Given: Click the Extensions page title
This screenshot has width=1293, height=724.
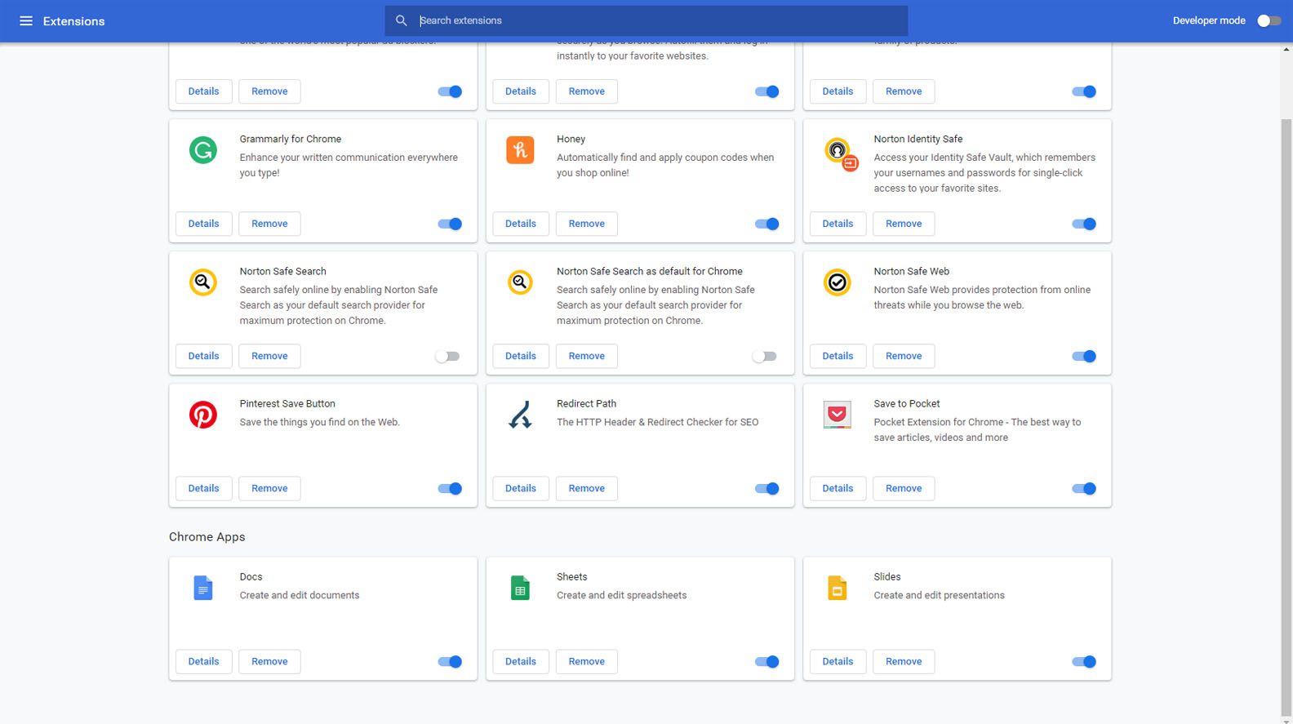Looking at the screenshot, I should click(x=73, y=21).
